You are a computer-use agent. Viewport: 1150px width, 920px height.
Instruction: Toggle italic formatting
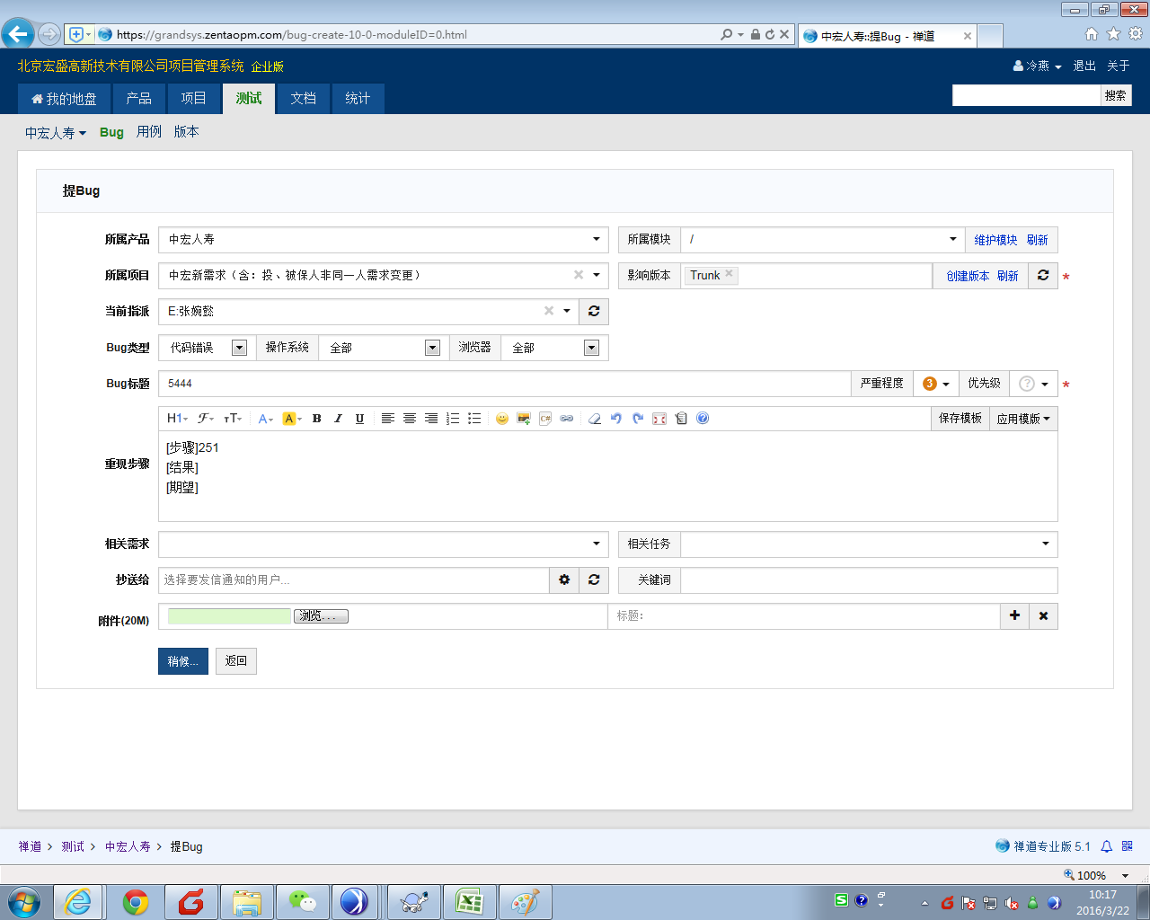338,419
